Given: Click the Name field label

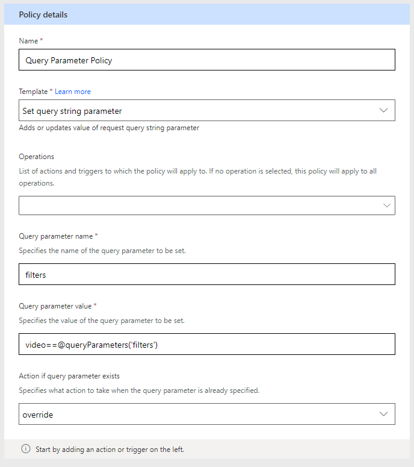Looking at the screenshot, I should click(28, 41).
